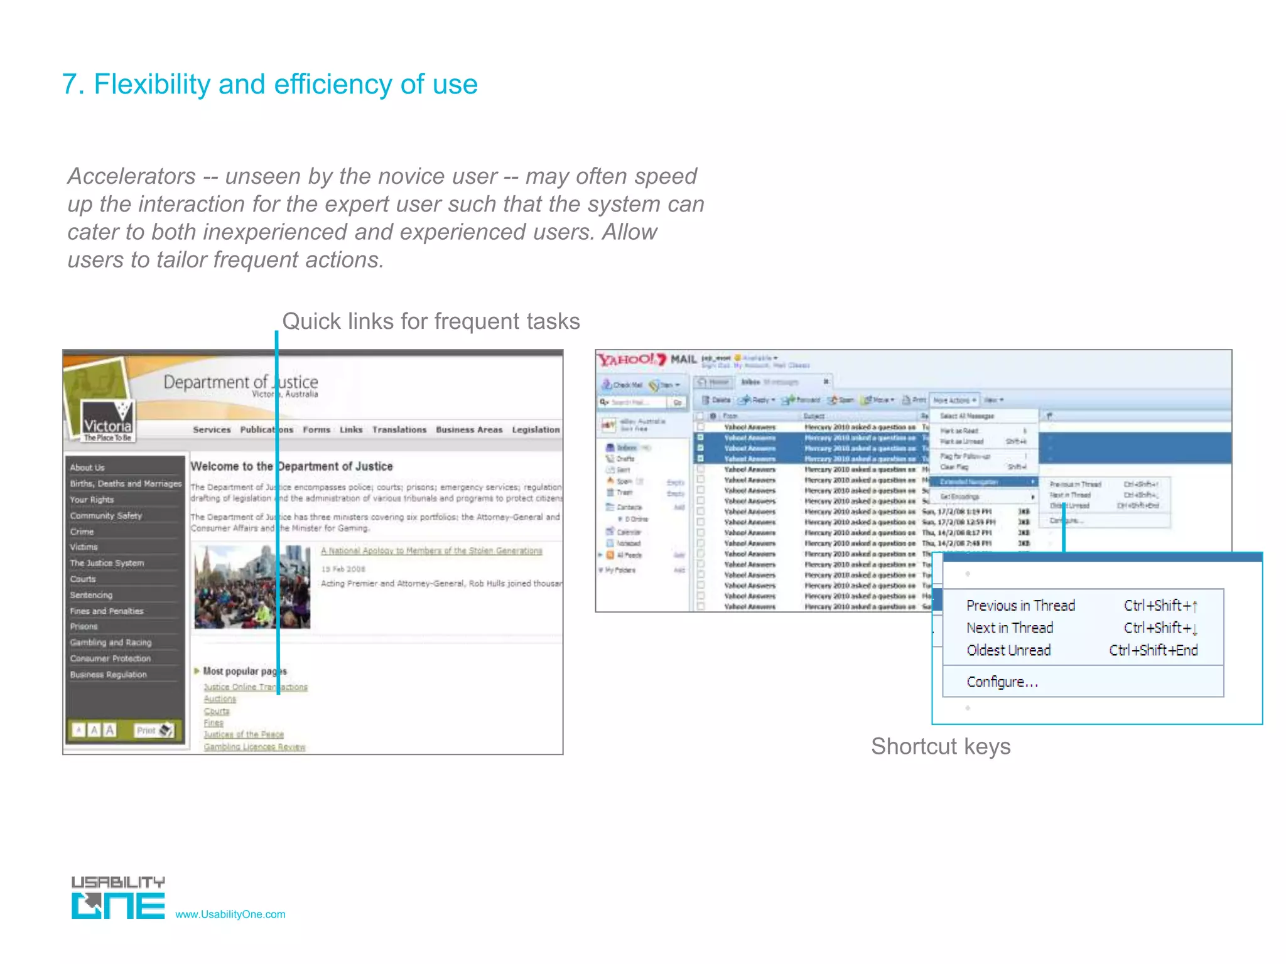The height and width of the screenshot is (964, 1286).
Task: Choose Configure... in the enlarged shortcut menu
Action: point(1002,682)
